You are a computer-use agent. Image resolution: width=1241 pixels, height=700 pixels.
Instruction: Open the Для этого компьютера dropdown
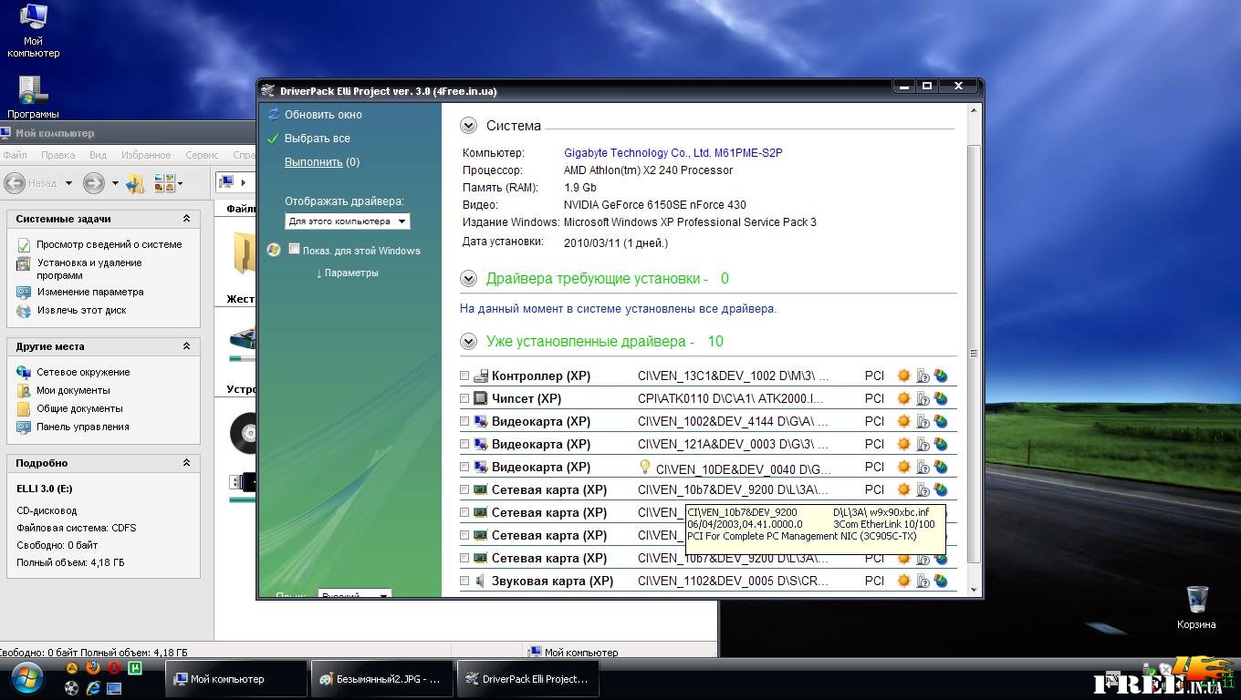point(347,221)
